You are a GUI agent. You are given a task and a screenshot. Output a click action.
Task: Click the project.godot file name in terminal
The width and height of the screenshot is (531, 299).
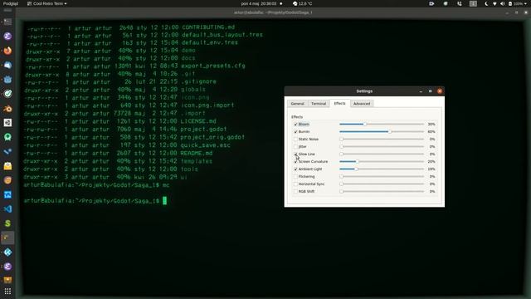tap(203, 130)
